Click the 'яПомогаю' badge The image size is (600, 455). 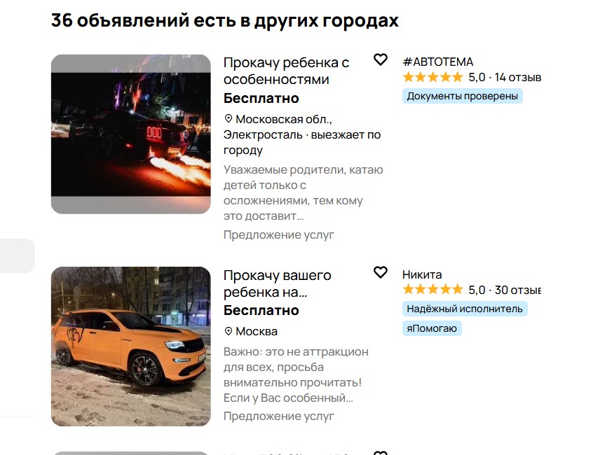tap(432, 328)
